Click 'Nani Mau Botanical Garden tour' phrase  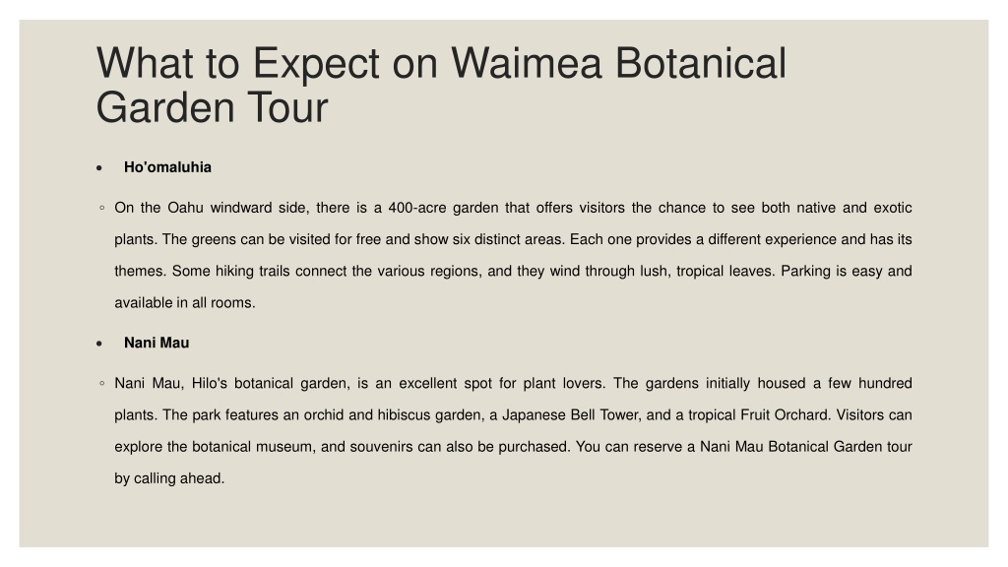pyautogui.click(x=806, y=446)
